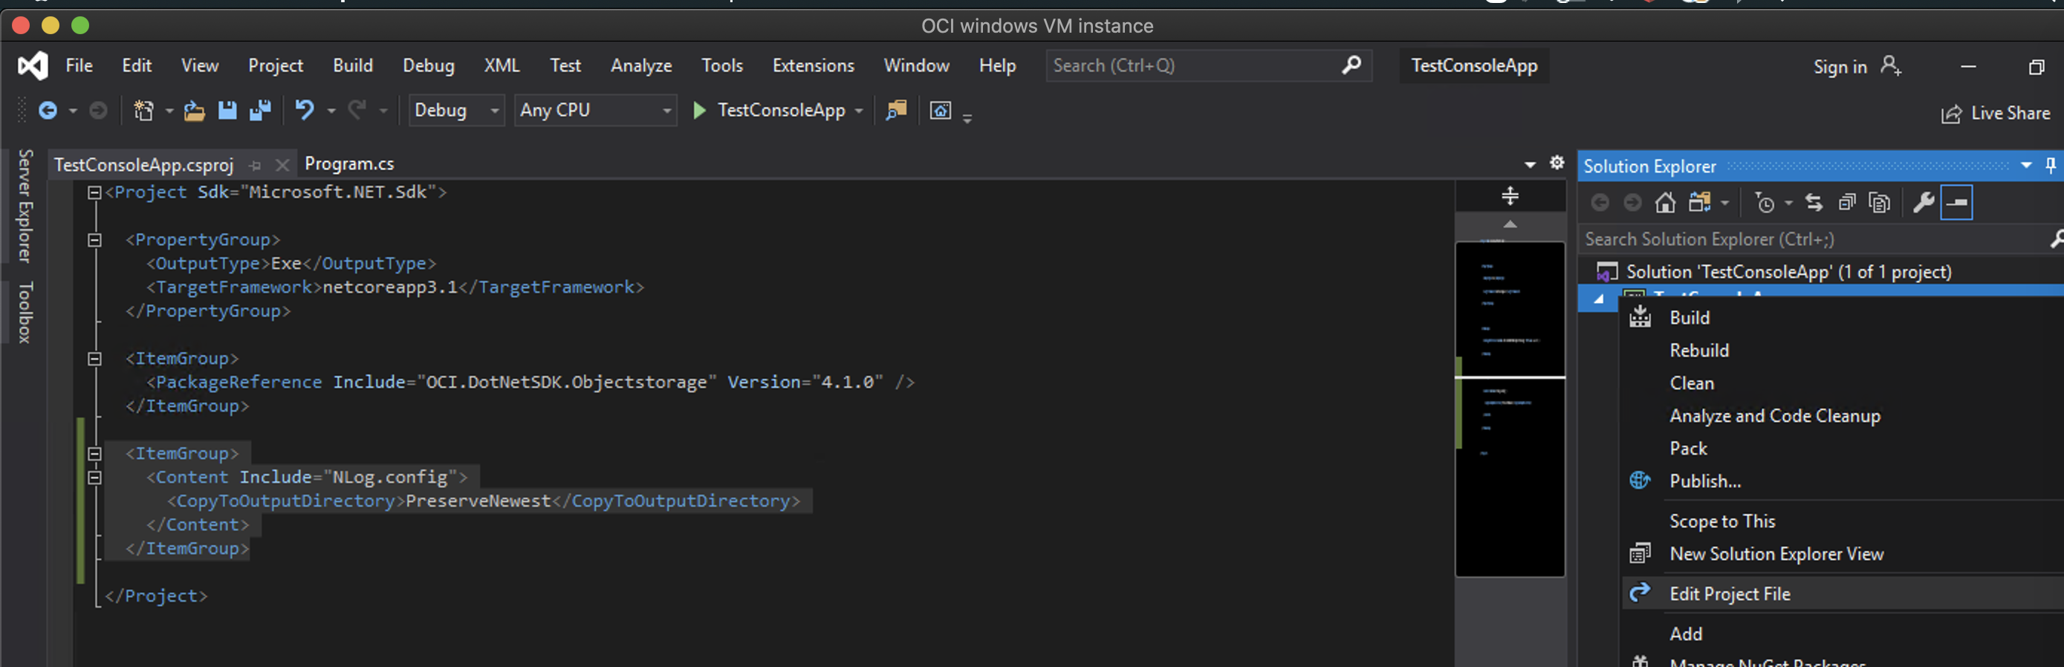Viewport: 2064px width, 667px height.
Task: Click the Open File folder icon
Action: (x=194, y=110)
